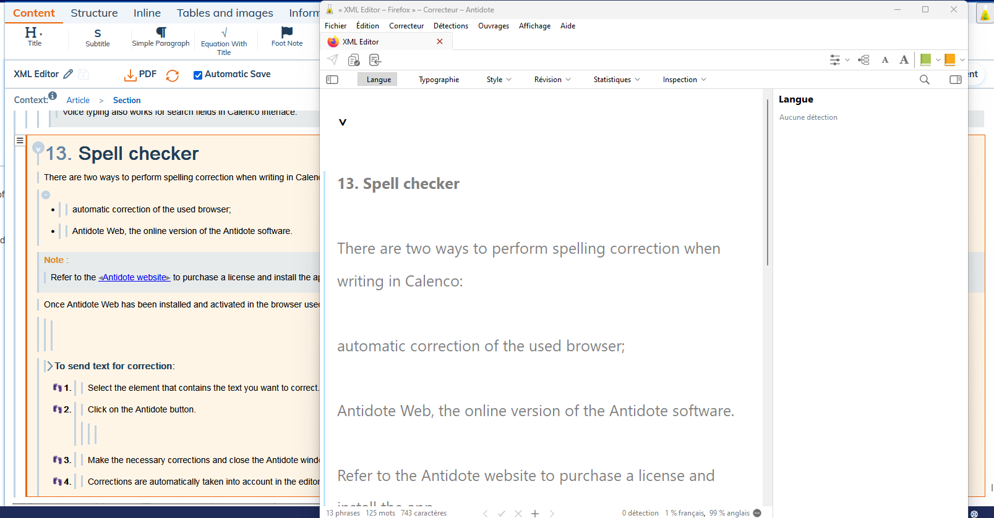Insert a Subtitle element

coord(98,38)
